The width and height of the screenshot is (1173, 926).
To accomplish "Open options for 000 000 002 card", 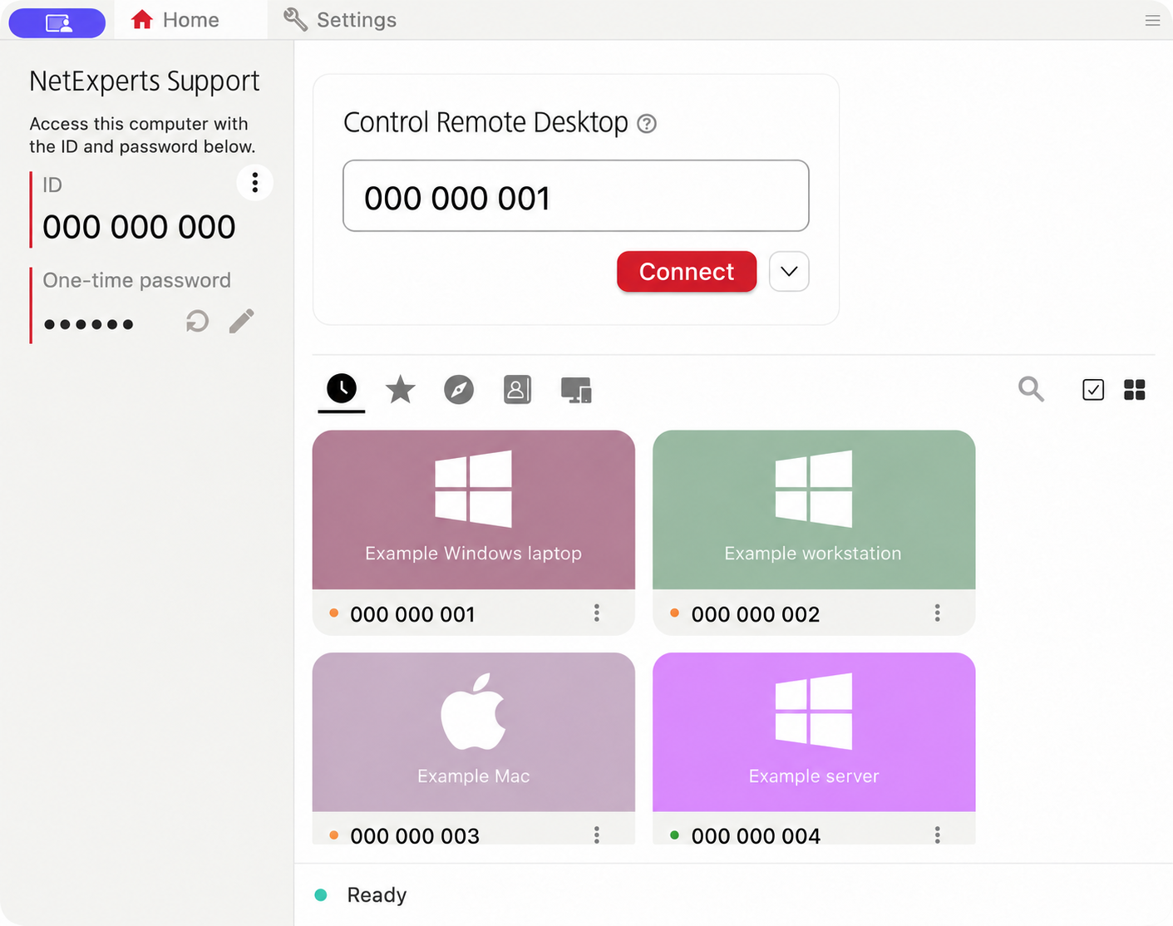I will pyautogui.click(x=938, y=613).
